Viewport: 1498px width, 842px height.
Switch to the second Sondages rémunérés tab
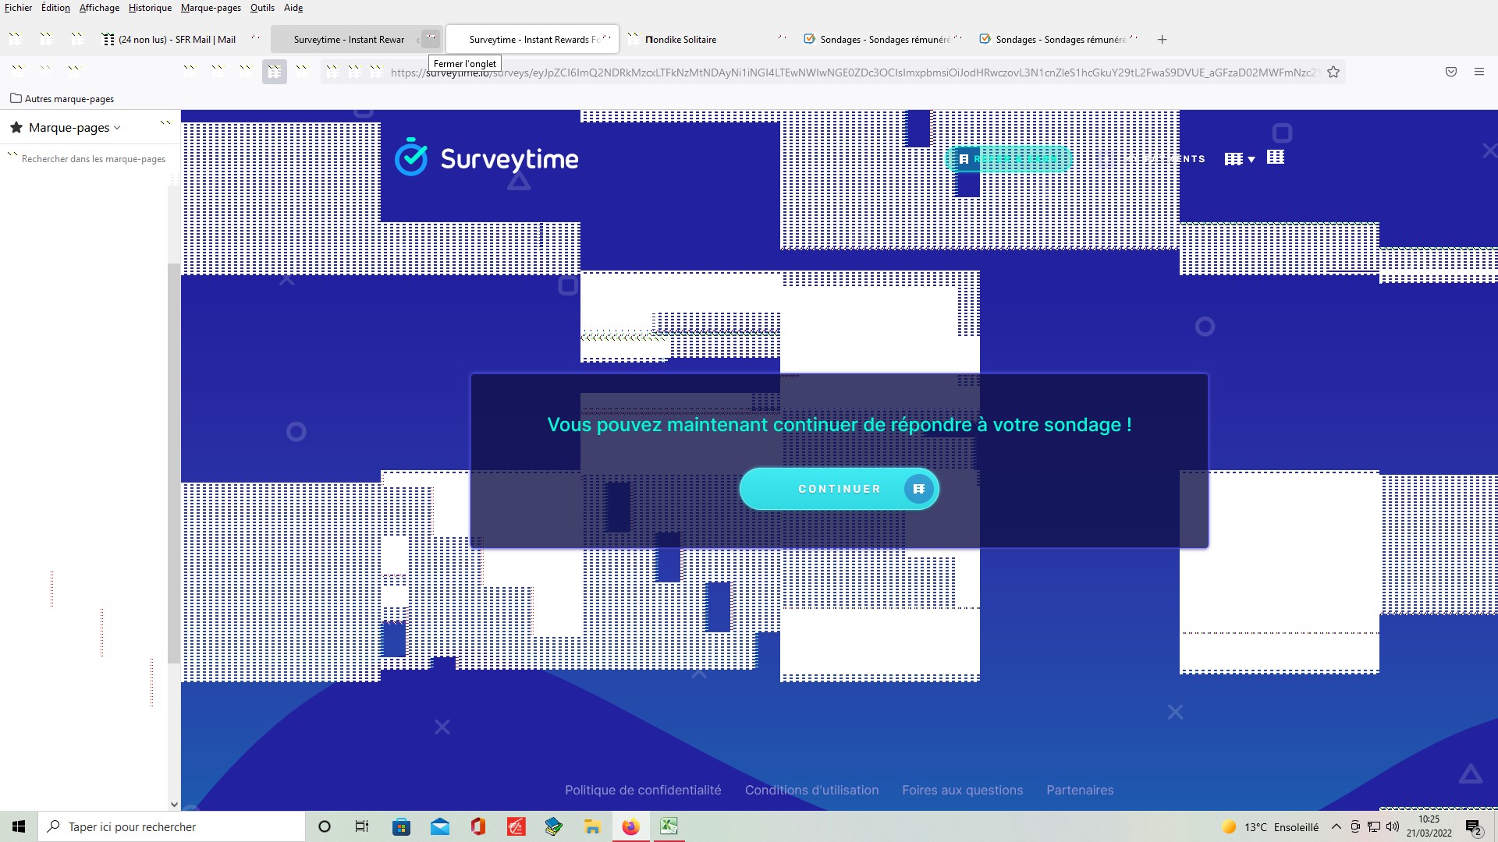click(x=1060, y=39)
